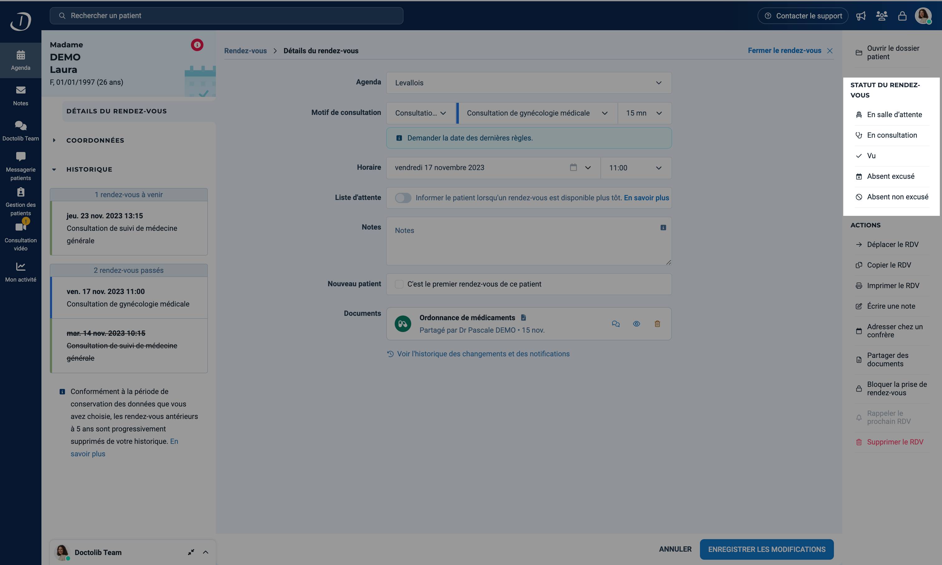
Task: Open the 15 mn duration dropdown
Action: 645,113
